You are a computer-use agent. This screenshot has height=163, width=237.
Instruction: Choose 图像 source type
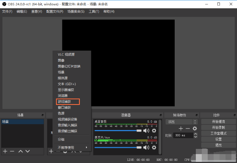61,60
